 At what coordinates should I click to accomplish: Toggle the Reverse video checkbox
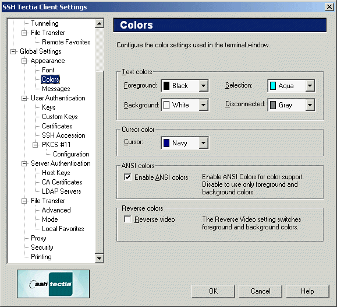(x=127, y=219)
